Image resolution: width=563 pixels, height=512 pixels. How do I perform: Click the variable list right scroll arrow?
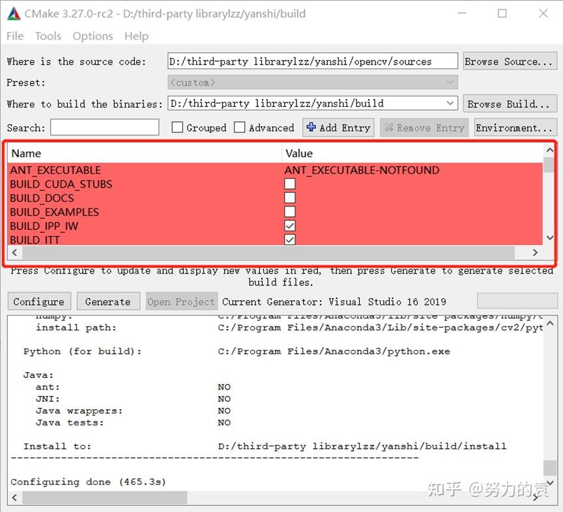pos(534,252)
